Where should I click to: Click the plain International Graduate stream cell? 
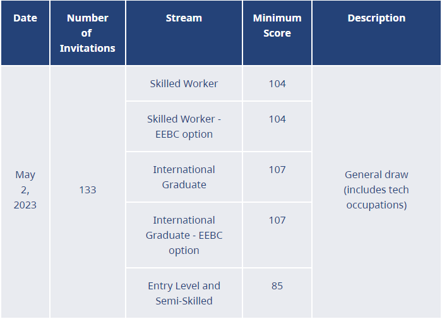tap(184, 177)
